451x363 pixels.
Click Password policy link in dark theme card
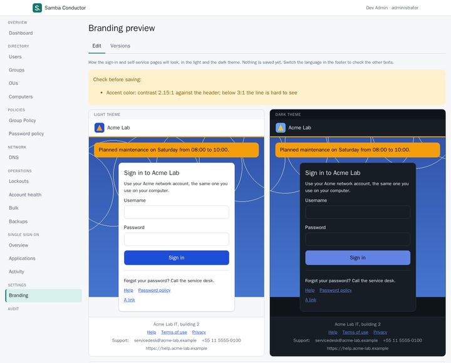[336, 290]
